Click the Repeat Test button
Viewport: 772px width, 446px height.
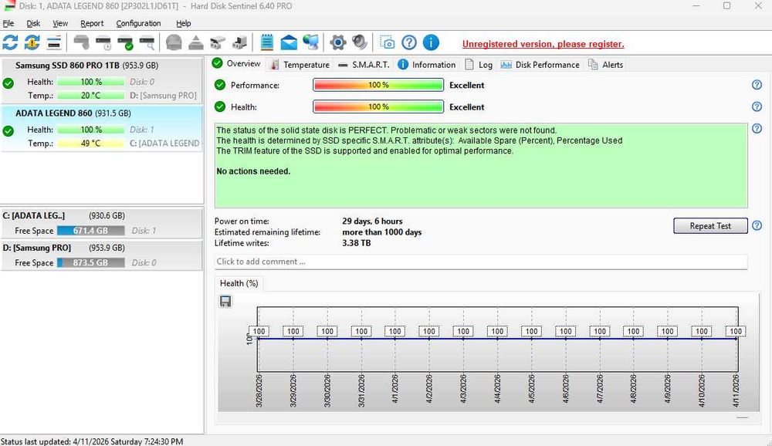coord(710,225)
